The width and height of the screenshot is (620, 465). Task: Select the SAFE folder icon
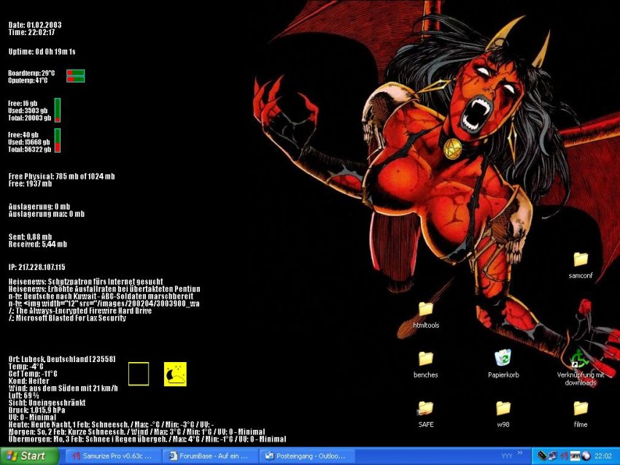point(426,408)
